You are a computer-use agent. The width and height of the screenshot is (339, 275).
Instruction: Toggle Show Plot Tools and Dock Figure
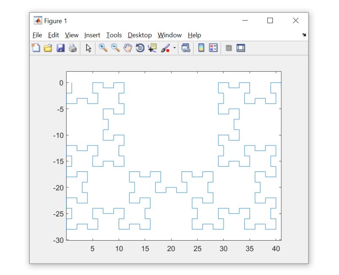tap(240, 48)
